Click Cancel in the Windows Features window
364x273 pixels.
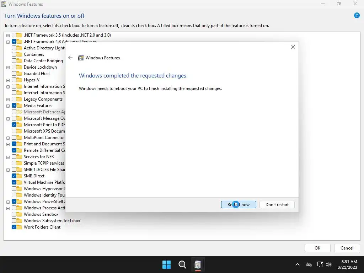point(347,248)
